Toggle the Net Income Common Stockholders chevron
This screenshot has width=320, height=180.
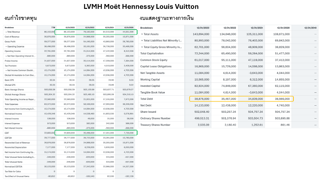point(6,71)
